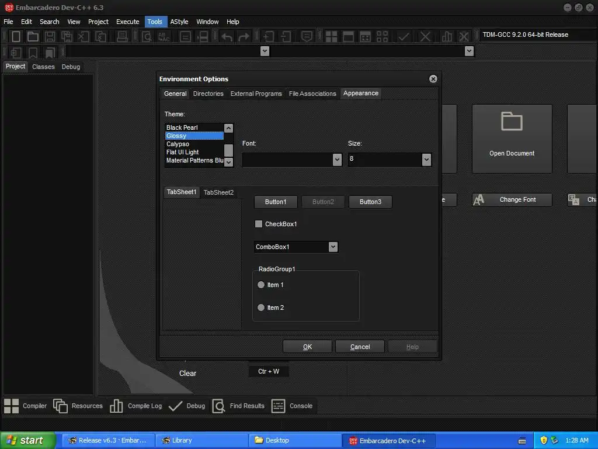The height and width of the screenshot is (449, 598).
Task: Click the Redo arrow toolbar icon
Action: tap(244, 37)
